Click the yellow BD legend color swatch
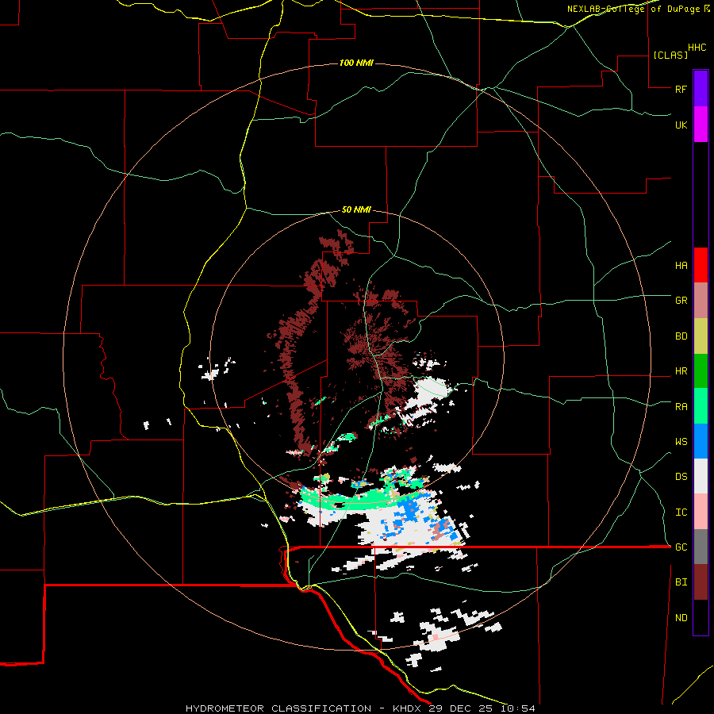Screen dimensions: 714x714 pyautogui.click(x=701, y=336)
